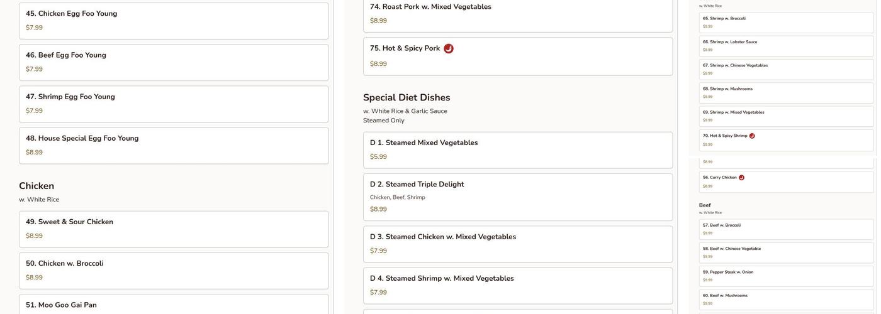The image size is (881, 314).
Task: Choose 47. Shrimp Egg Foo Young
Action: tap(174, 104)
